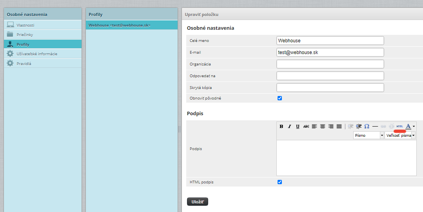Click into the Organizácia text field
423x212 pixels.
(x=330, y=64)
